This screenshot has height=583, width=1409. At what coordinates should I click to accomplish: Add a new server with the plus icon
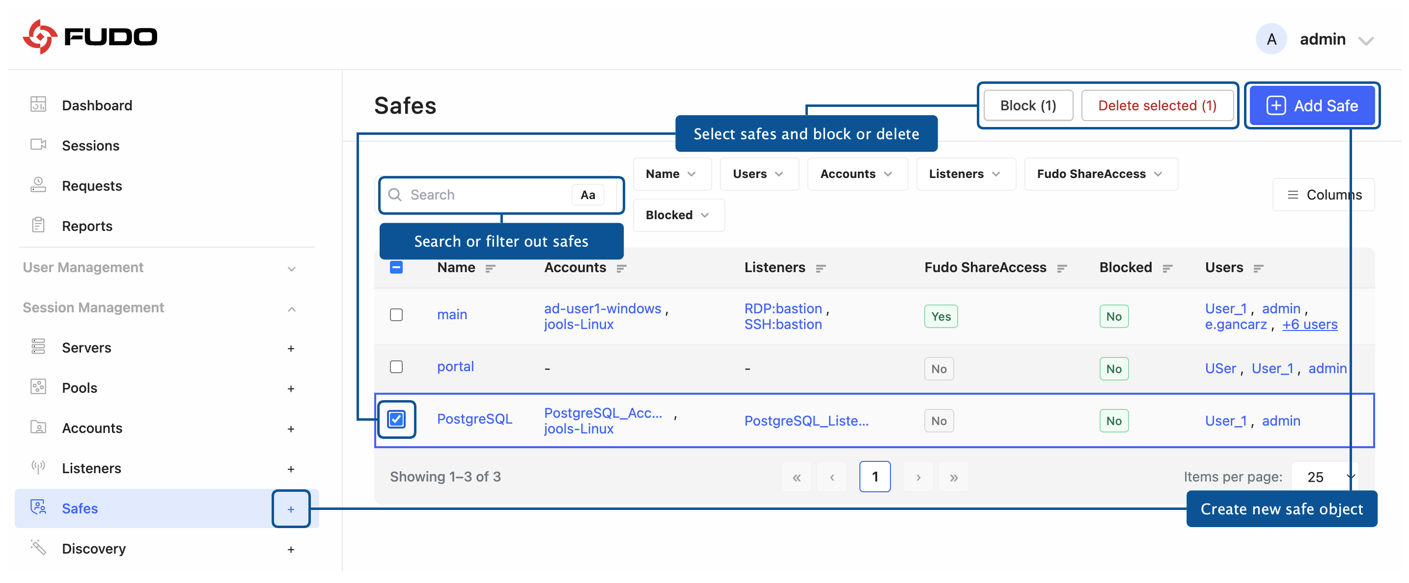[291, 348]
